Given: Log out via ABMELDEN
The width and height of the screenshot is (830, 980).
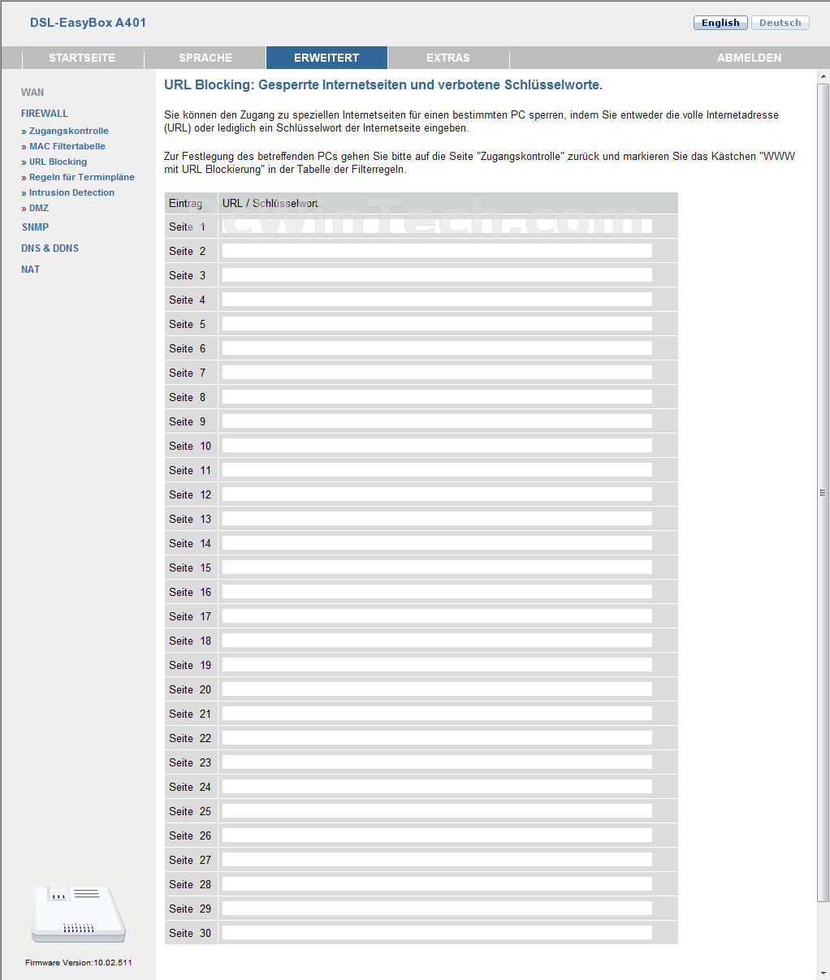Looking at the screenshot, I should [x=750, y=58].
